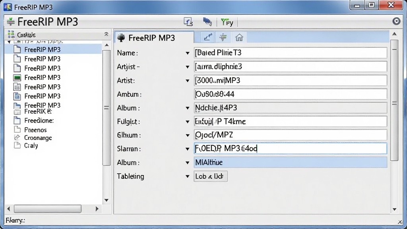This screenshot has width=407, height=229.
Task: Open the Album Ndchie dropdown arrow
Action: coord(188,108)
